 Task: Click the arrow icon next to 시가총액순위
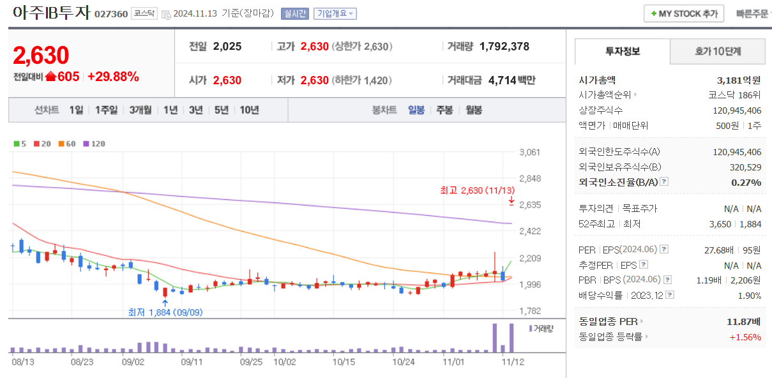(635, 95)
